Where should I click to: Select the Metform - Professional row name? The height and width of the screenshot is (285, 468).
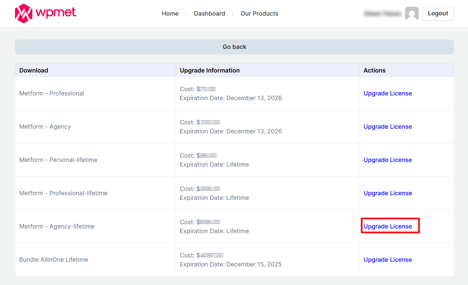tap(52, 93)
